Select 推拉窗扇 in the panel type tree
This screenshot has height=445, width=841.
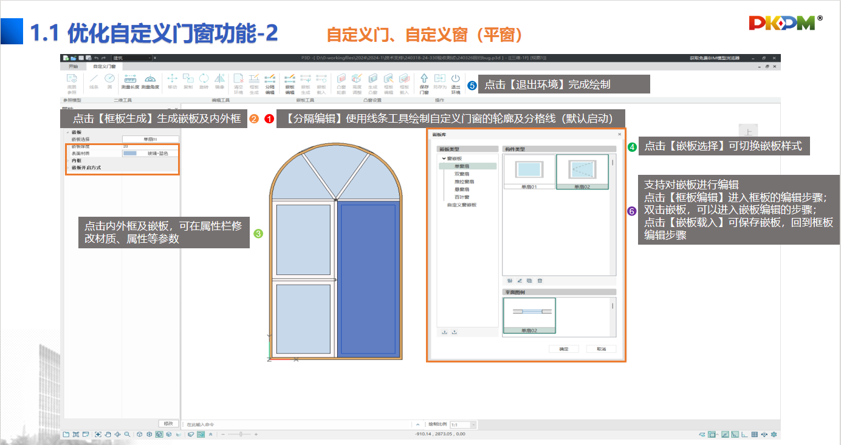click(x=464, y=182)
